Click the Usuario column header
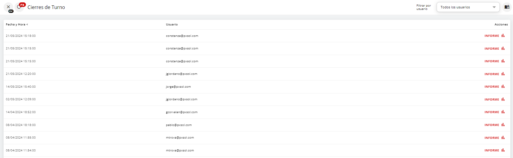513x158 pixels. 172,25
